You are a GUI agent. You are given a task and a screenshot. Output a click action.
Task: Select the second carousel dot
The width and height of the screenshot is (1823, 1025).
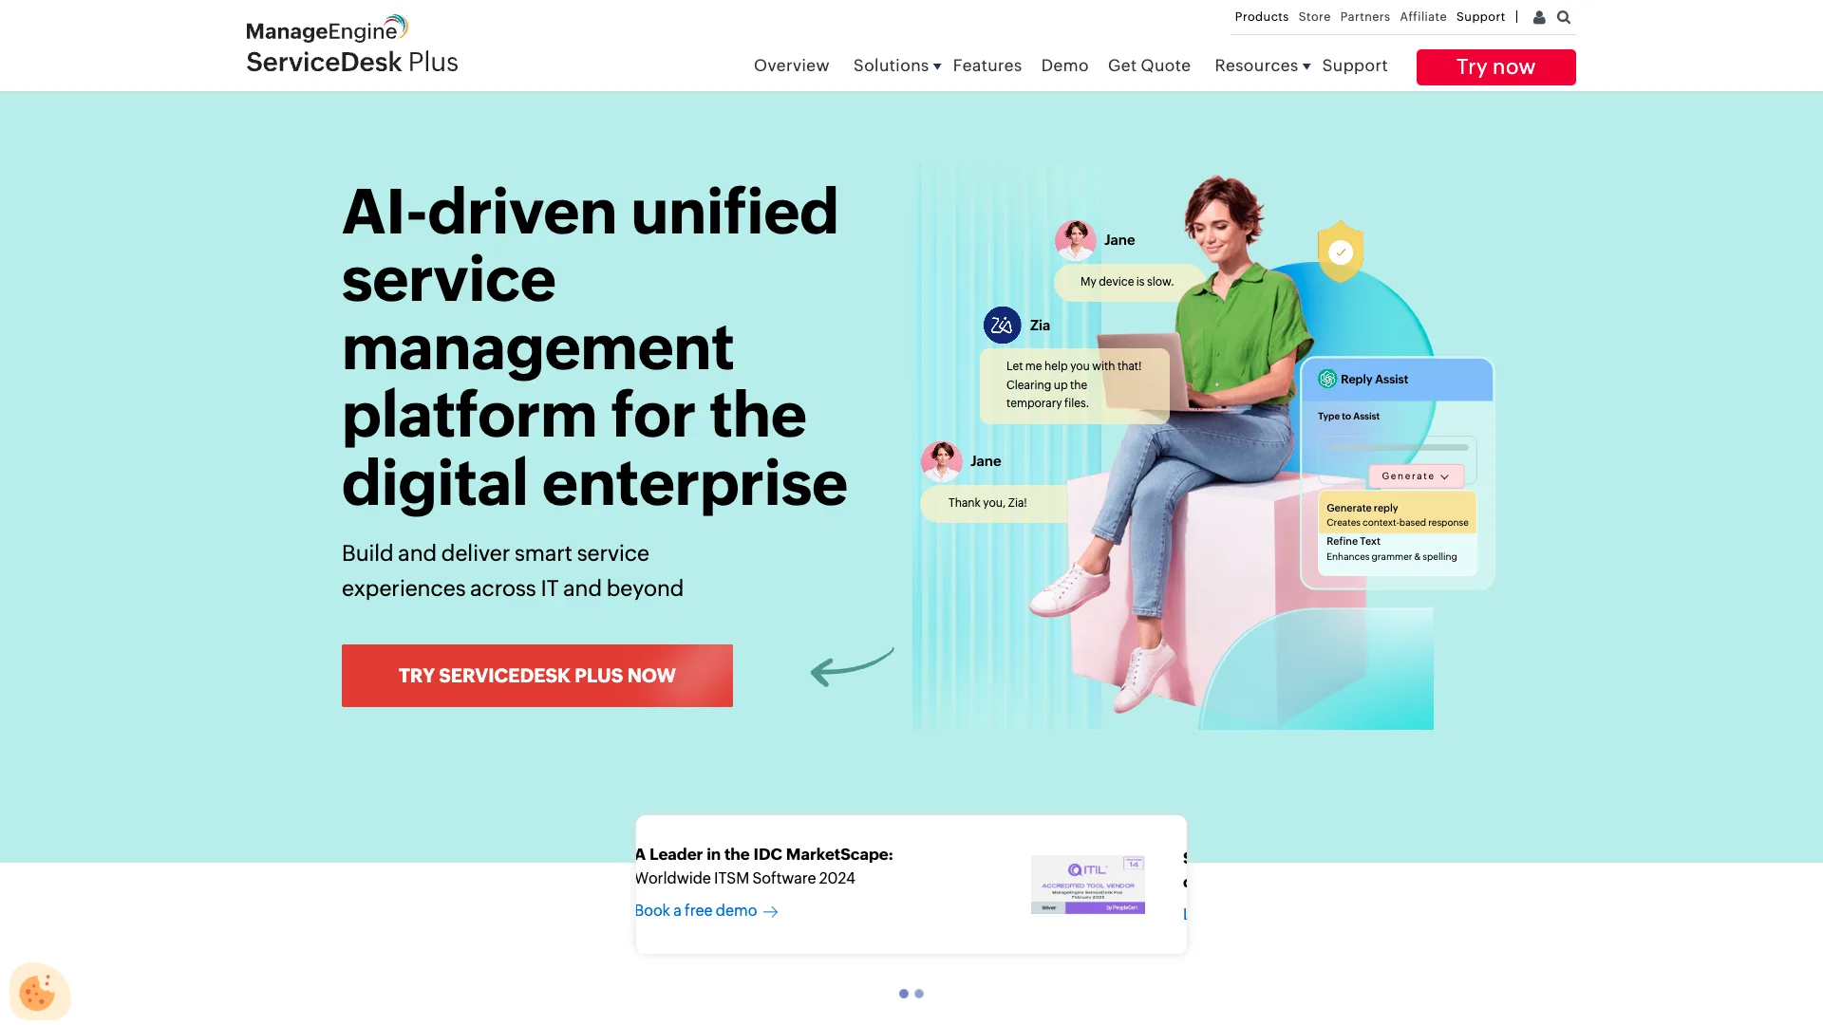click(x=919, y=994)
